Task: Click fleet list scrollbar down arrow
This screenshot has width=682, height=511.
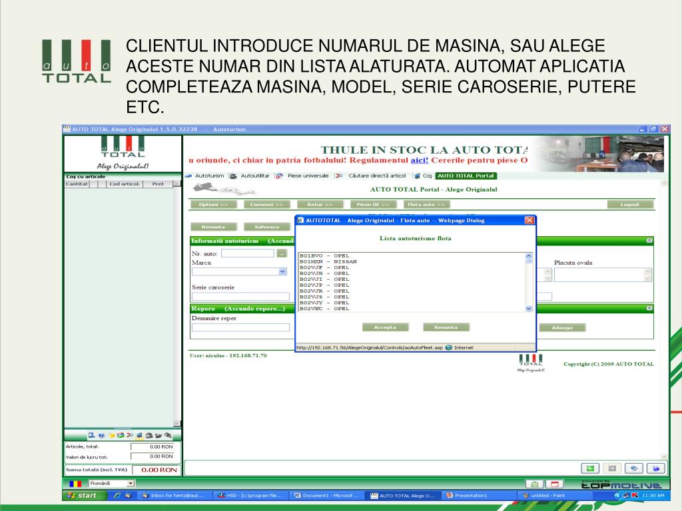Action: click(529, 309)
